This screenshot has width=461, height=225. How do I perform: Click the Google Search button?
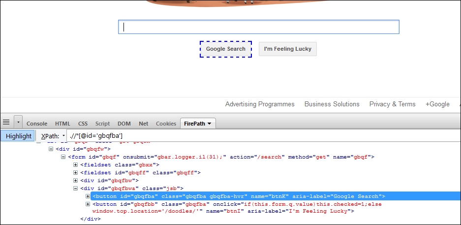coord(226,49)
